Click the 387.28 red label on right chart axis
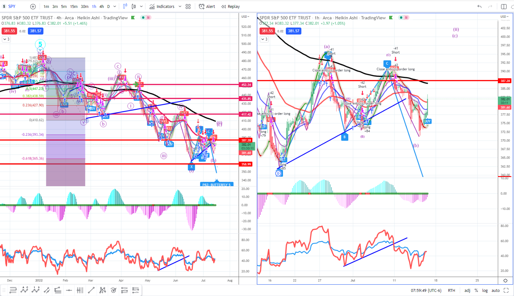Viewport: 514px width, 296px height. 505,81
